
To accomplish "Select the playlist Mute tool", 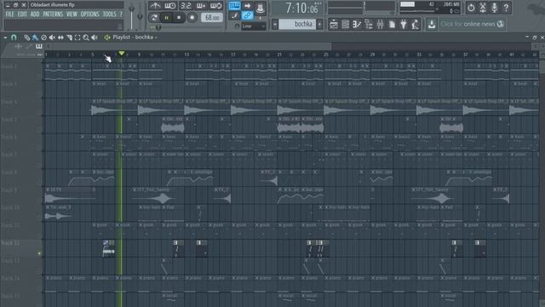I will (52, 38).
